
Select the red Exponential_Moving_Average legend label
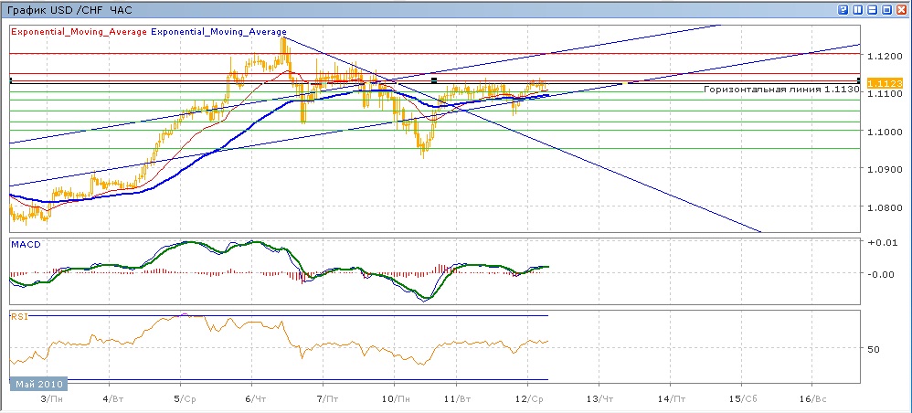(x=79, y=31)
